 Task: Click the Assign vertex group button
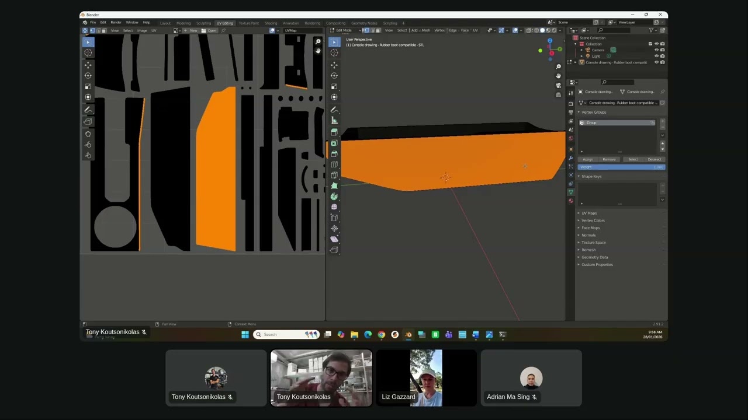[x=587, y=159]
